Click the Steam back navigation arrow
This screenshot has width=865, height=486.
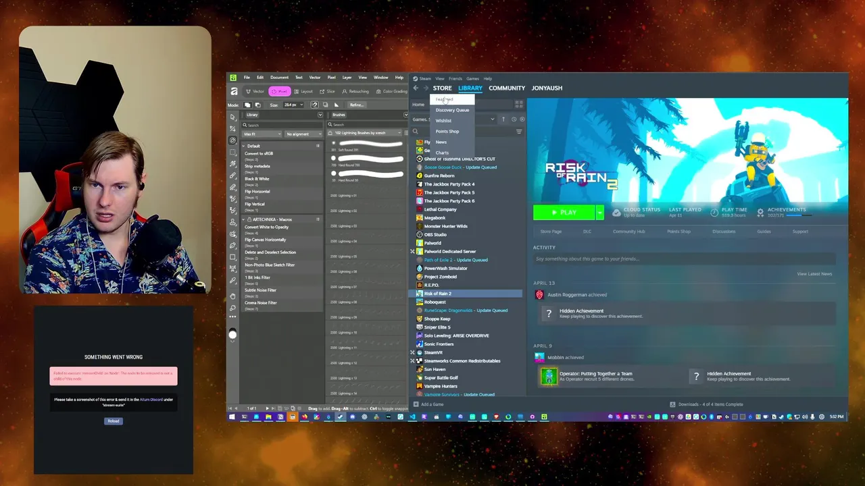pos(416,88)
